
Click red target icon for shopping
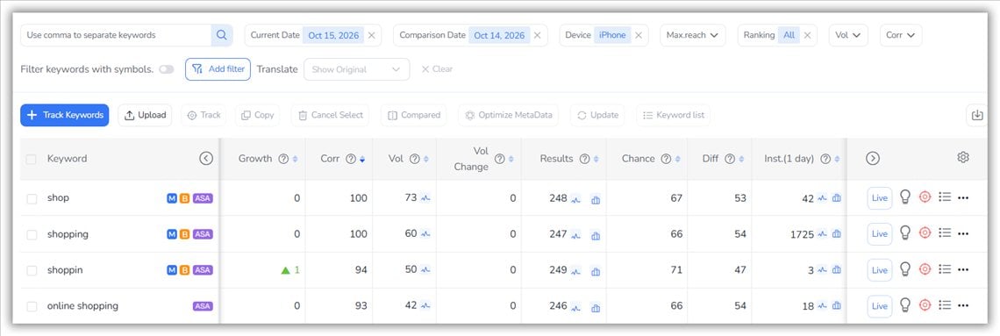click(x=925, y=233)
